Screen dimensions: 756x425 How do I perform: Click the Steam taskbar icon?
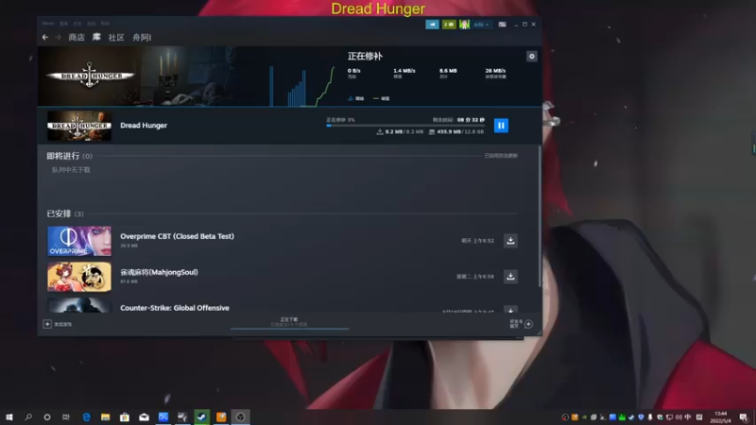[x=201, y=416]
